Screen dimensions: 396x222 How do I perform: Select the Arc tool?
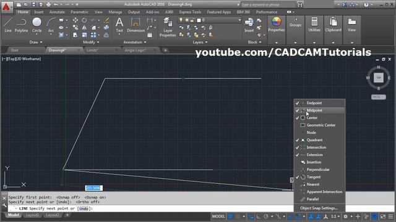tap(51, 25)
